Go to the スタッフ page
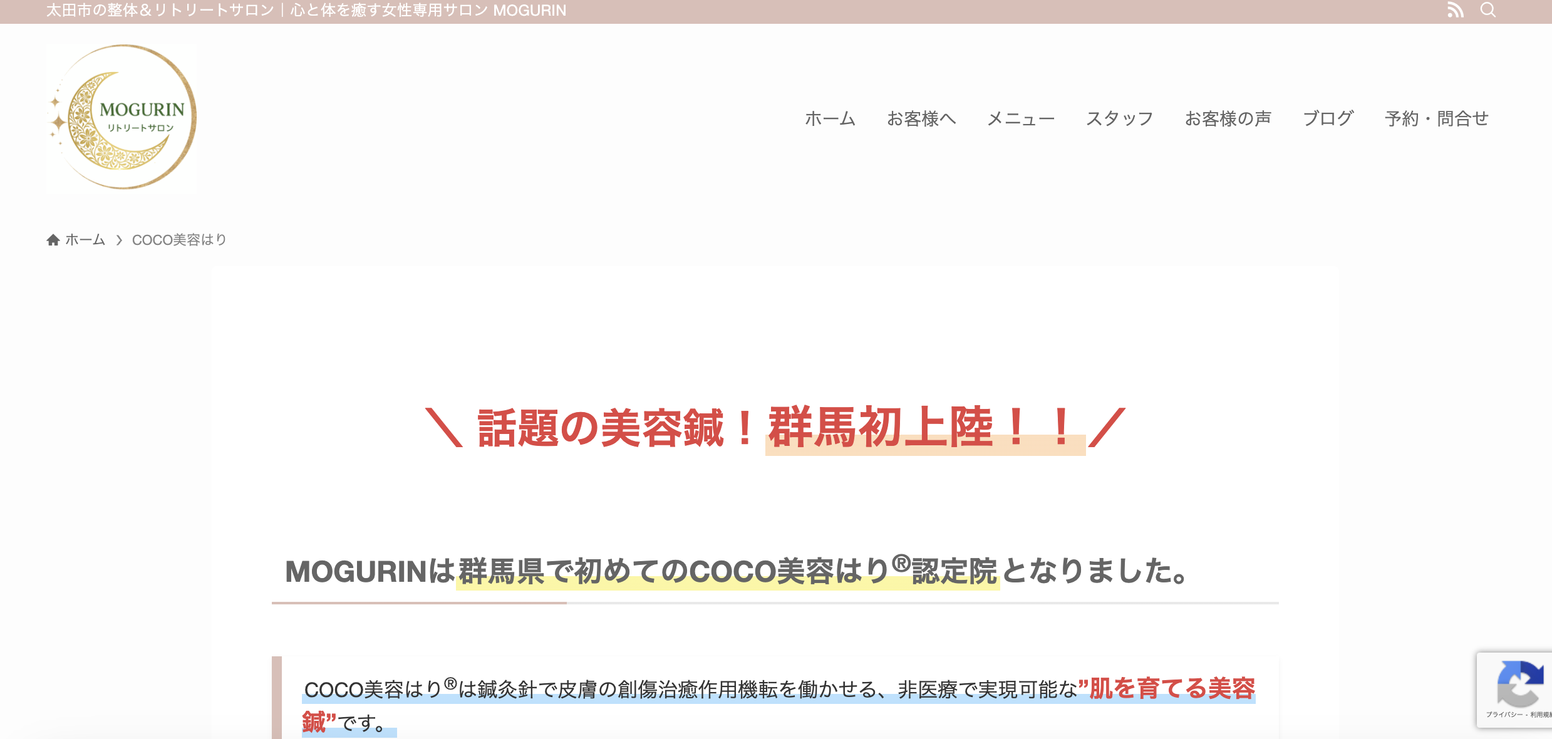The height and width of the screenshot is (739, 1552). [x=1120, y=118]
